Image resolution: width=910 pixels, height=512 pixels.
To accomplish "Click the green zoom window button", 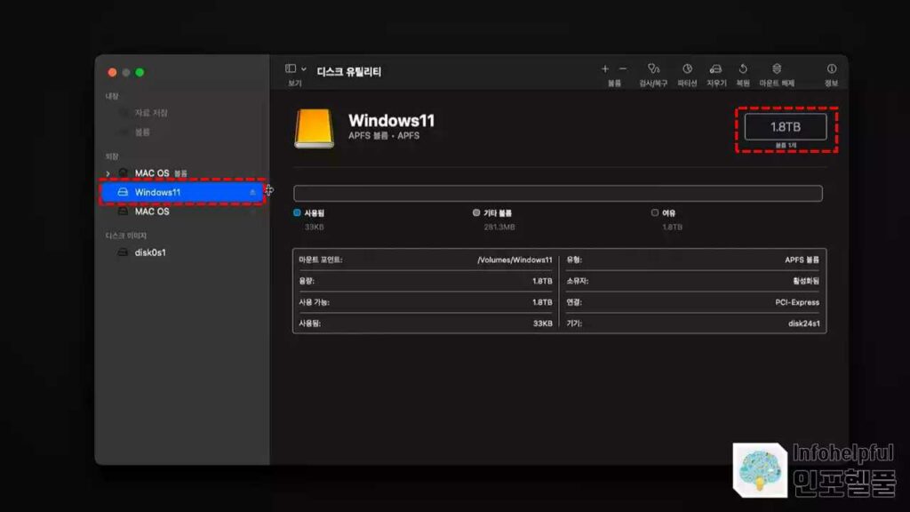I will [x=140, y=73].
